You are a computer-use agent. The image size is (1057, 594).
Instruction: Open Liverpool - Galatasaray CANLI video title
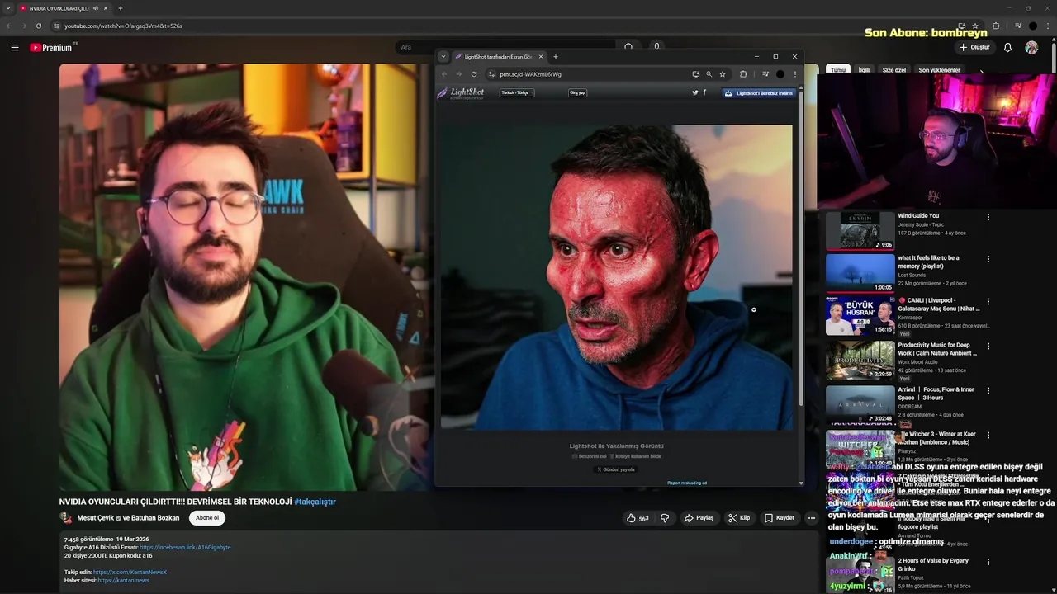[939, 304]
